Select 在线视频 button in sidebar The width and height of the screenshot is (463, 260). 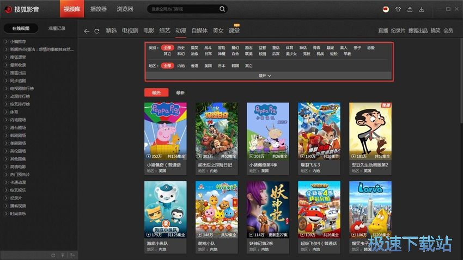pos(21,28)
